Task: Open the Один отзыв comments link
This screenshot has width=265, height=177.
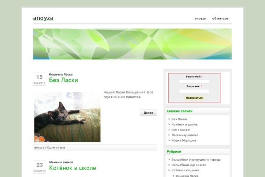Action: point(56,147)
